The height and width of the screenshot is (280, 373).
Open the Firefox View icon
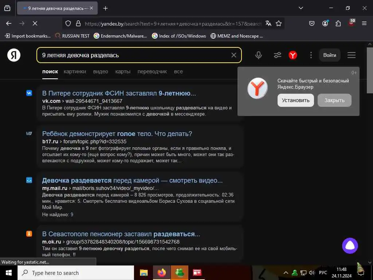pyautogui.click(x=7, y=8)
